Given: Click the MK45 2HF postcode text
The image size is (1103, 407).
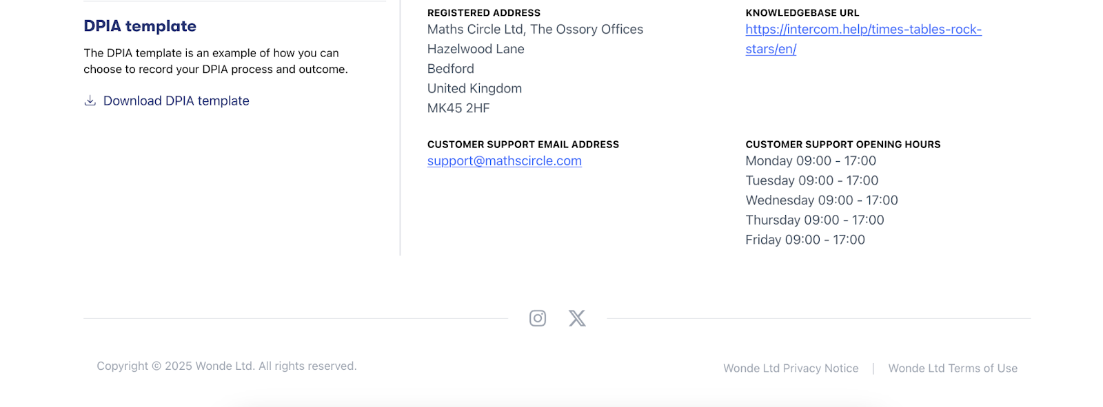Looking at the screenshot, I should click(458, 108).
